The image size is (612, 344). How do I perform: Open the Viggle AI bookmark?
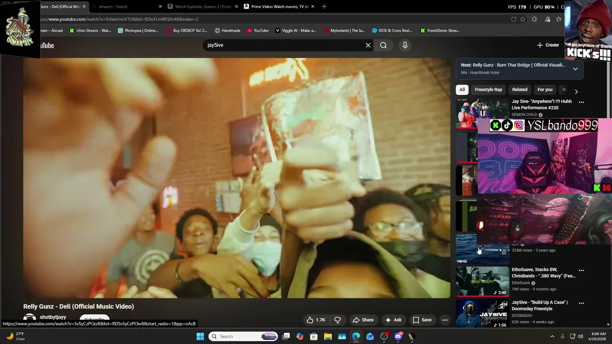[295, 31]
